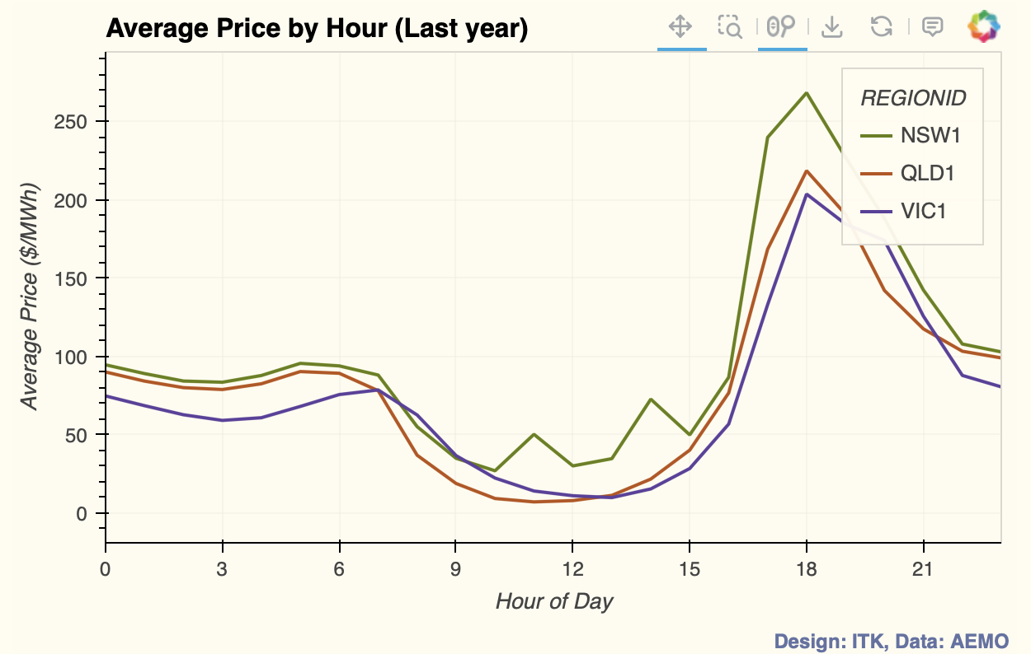Select the Box Zoom tool
This screenshot has height=654, width=1031.
tap(730, 27)
